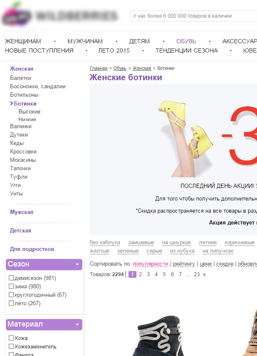
Task: Go to page 7
Action: click(x=180, y=274)
